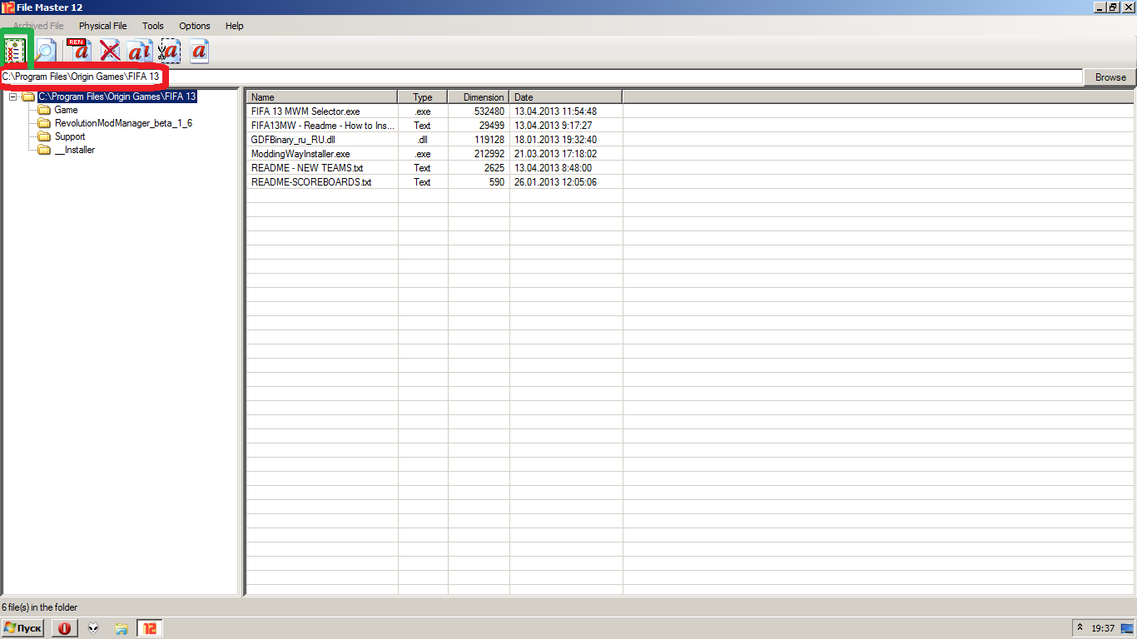The height and width of the screenshot is (639, 1137).
Task: Click the .dll type cell
Action: (x=423, y=140)
